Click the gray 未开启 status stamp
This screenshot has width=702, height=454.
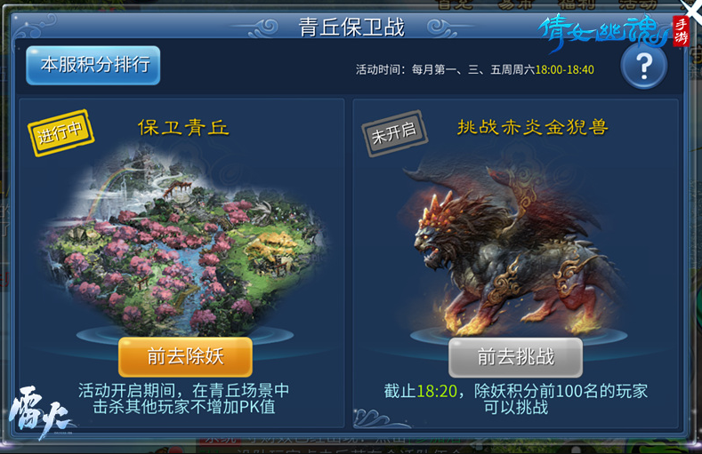pos(394,133)
